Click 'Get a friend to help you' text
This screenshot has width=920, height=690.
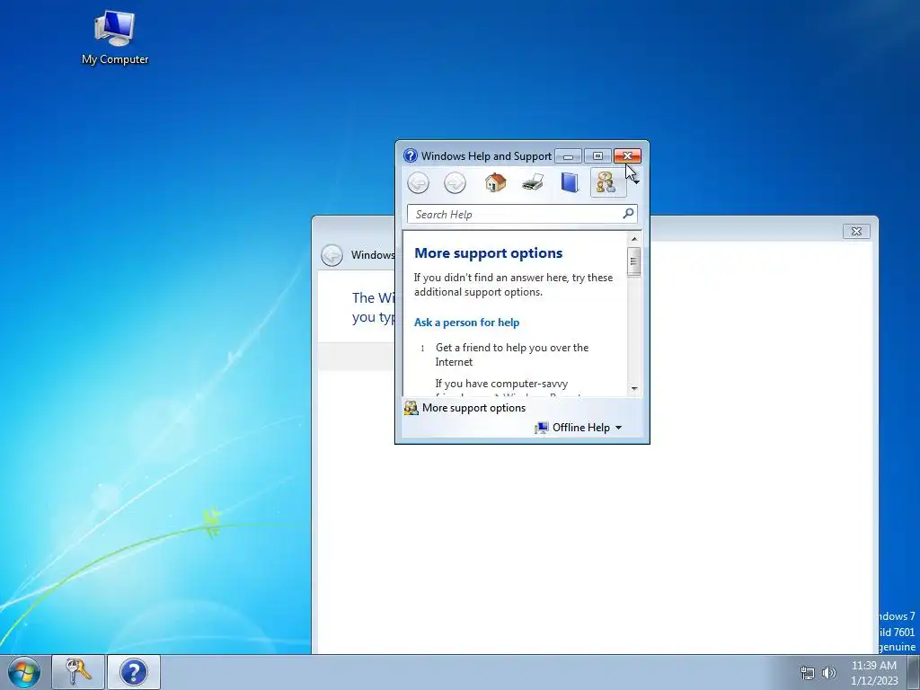(x=511, y=354)
